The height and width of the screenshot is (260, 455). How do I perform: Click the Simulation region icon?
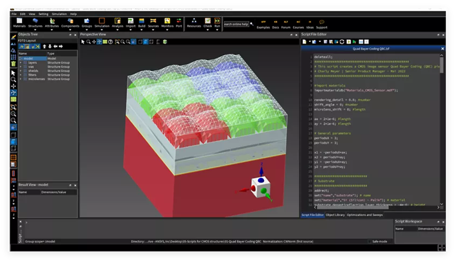[x=102, y=21]
